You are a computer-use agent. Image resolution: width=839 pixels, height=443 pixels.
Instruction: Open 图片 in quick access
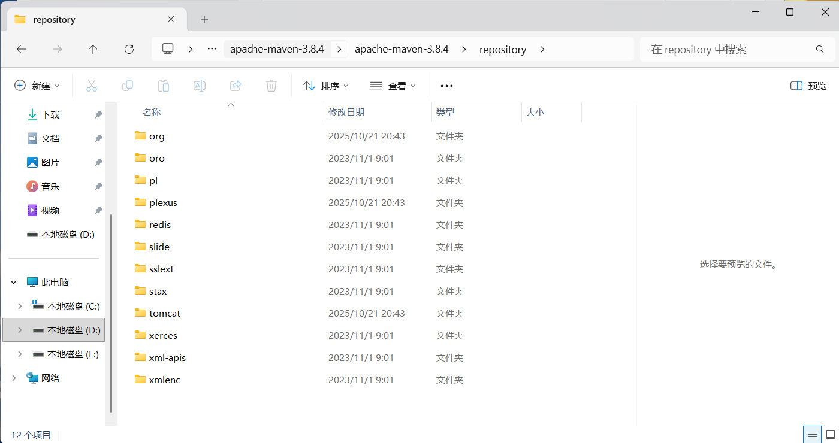[50, 162]
